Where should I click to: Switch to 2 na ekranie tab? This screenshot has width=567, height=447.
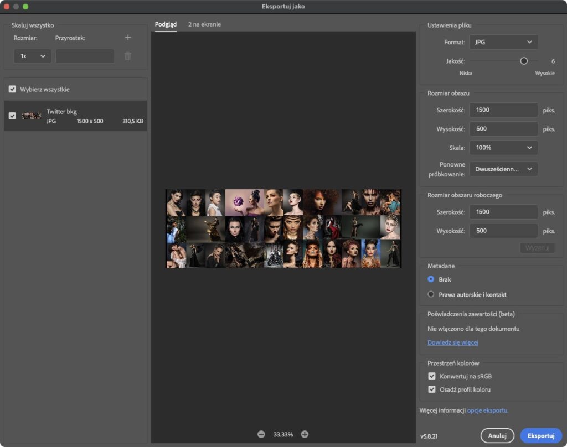[x=204, y=24]
